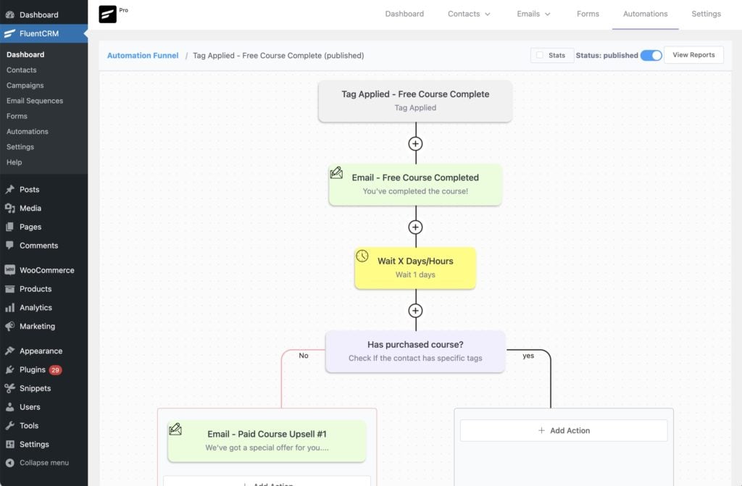Screen dimensions: 742x486
Task: Open Automations tab in top navigation
Action: coord(645,14)
